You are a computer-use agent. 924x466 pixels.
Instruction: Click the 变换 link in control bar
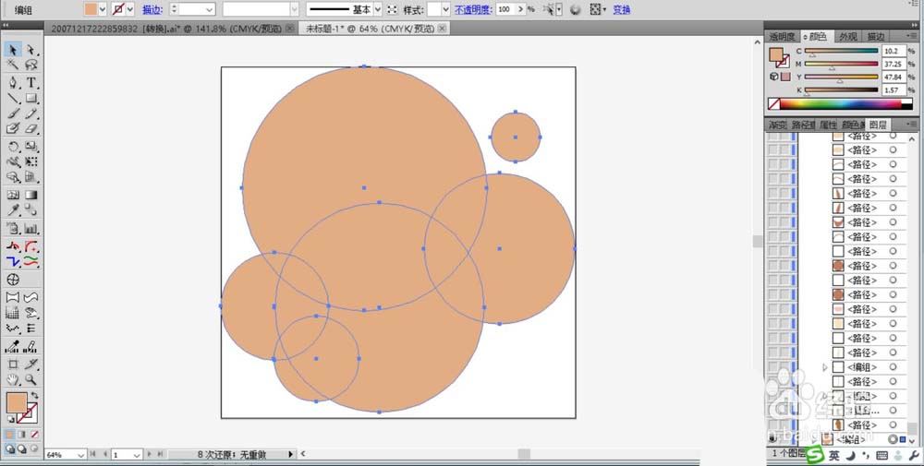coord(622,9)
